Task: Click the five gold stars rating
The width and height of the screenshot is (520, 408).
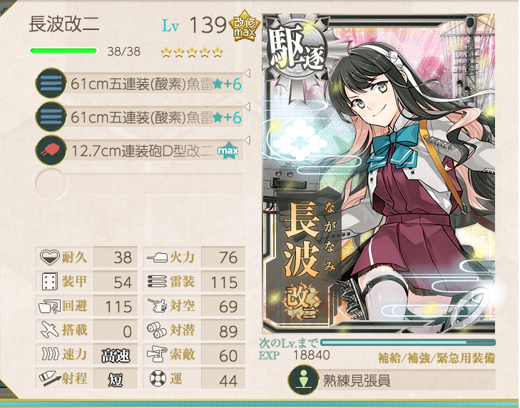Action: tap(192, 52)
